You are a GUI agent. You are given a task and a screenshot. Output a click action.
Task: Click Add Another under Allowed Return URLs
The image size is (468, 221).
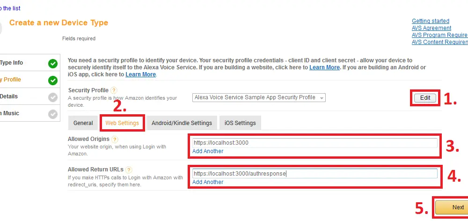[x=208, y=182]
